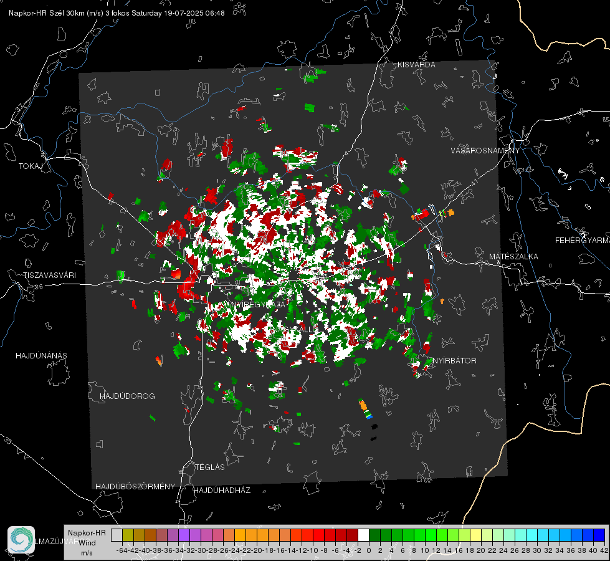Pick the orange swatch between -24 and -22
The image size is (610, 561).
tap(240, 535)
